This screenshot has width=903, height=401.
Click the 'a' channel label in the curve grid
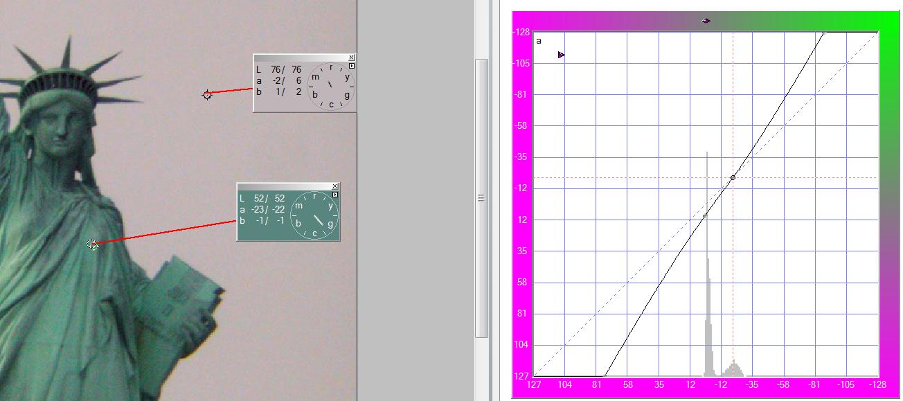539,41
